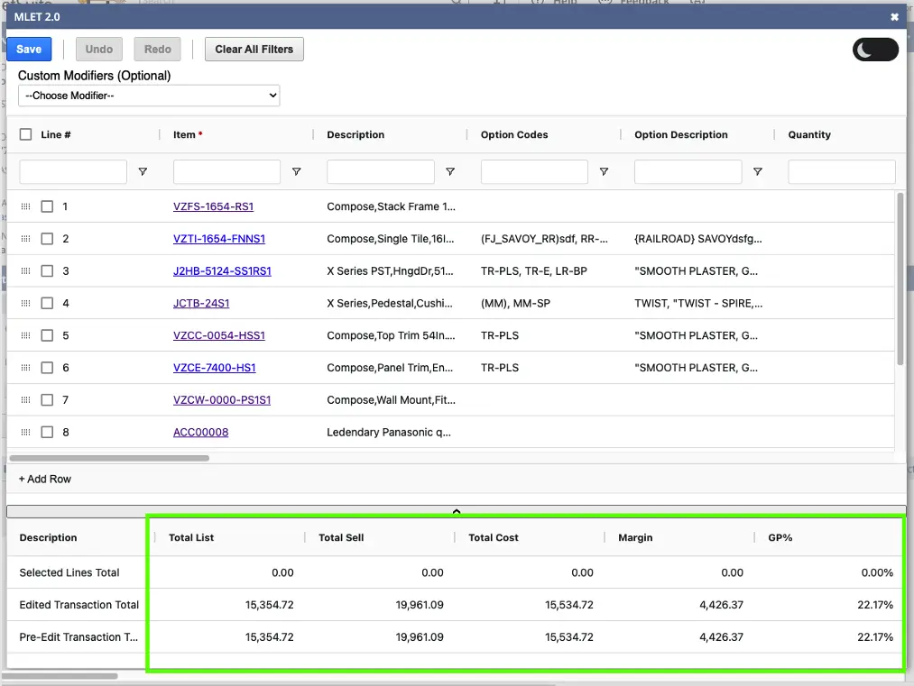
Task: Click the bottom dialog horizontal scrollbar
Action: (x=60, y=676)
